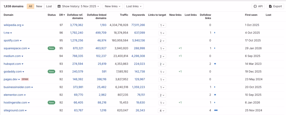Open Links to target dropdown for medium.com
Viewport: 286px width, 115px height.
point(162,56)
